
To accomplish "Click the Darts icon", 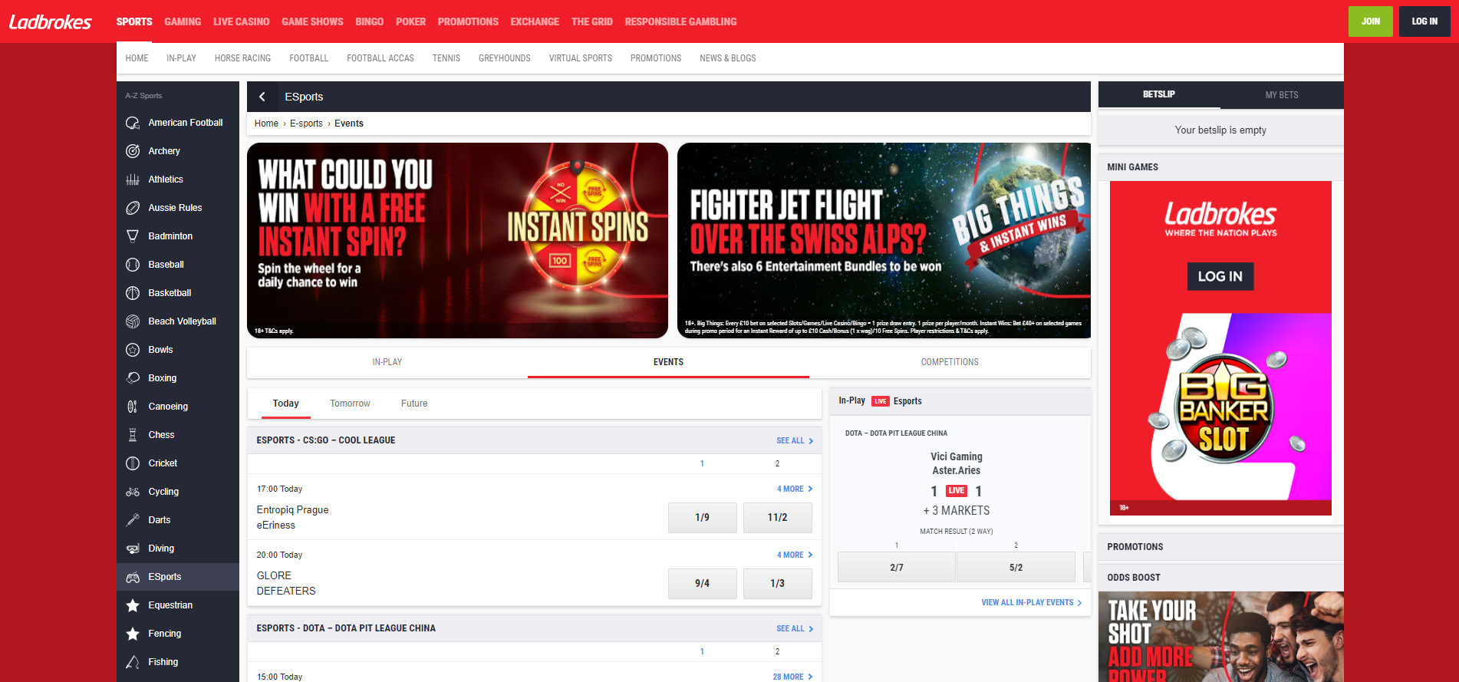I will pyautogui.click(x=133, y=520).
